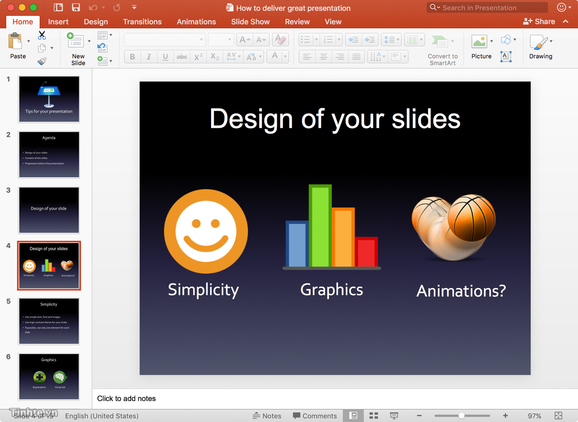This screenshot has width=578, height=422.
Task: Click the Decrease Font Size icon
Action: [x=261, y=40]
